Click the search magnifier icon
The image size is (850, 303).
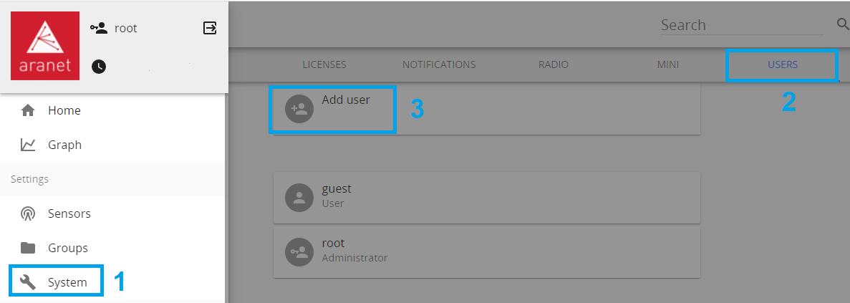point(843,24)
